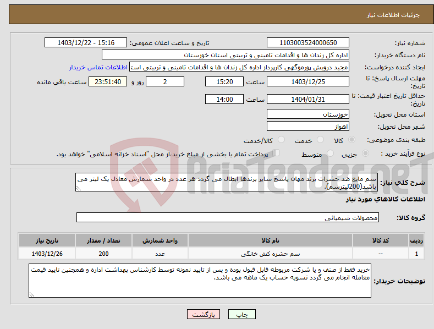
Task: Click the تعداد / مقدار column header
Action: coord(103,240)
